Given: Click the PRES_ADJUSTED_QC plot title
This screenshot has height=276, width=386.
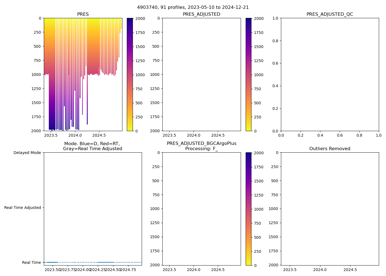Looking at the screenshot, I should point(330,14).
